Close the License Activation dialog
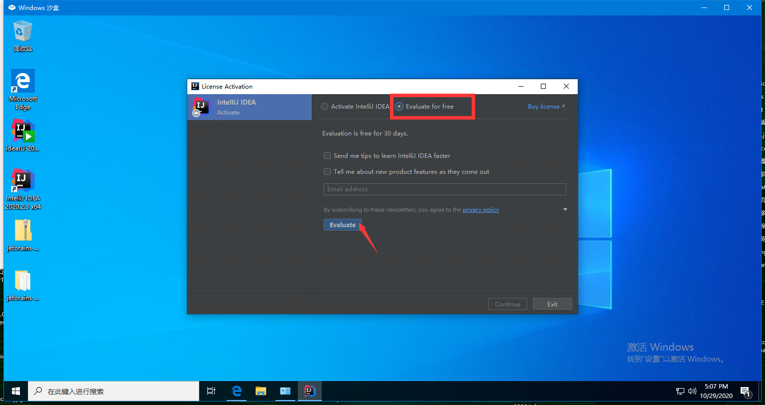The image size is (765, 405). (566, 86)
